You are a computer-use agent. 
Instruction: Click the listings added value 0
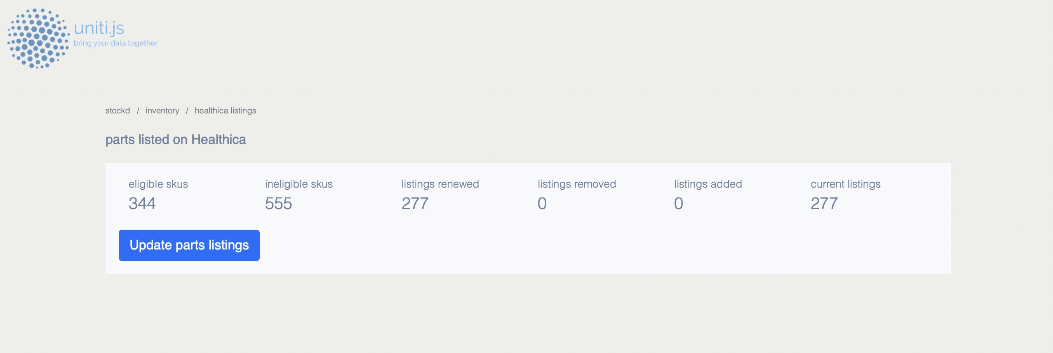tap(679, 203)
